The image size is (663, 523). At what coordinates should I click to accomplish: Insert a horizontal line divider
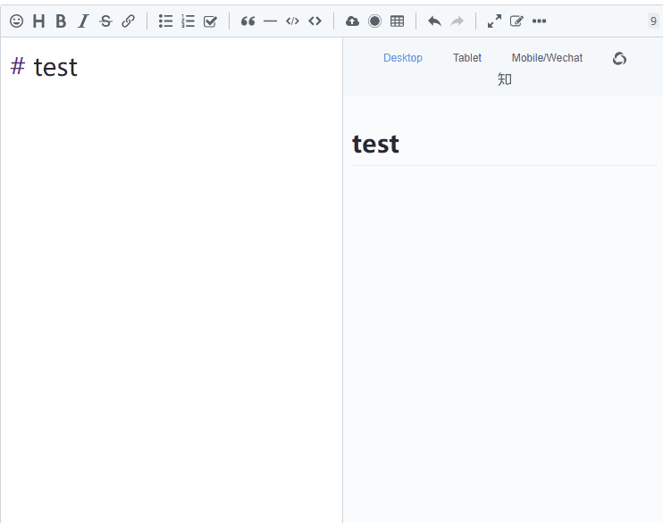pyautogui.click(x=270, y=21)
